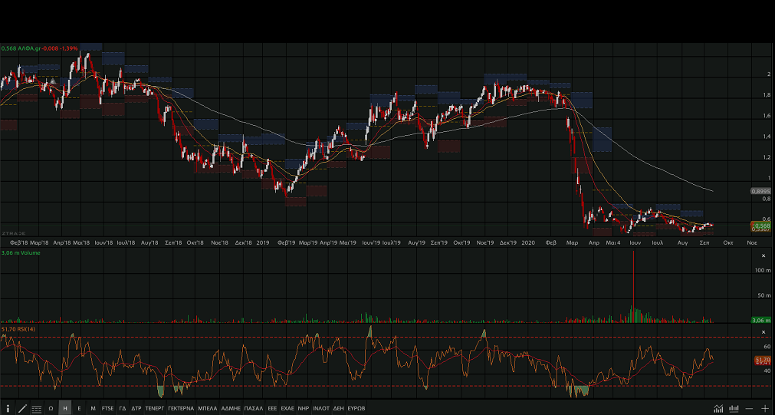Switch to the M monthly timeframe
775x415 pixels.
[x=93, y=409]
